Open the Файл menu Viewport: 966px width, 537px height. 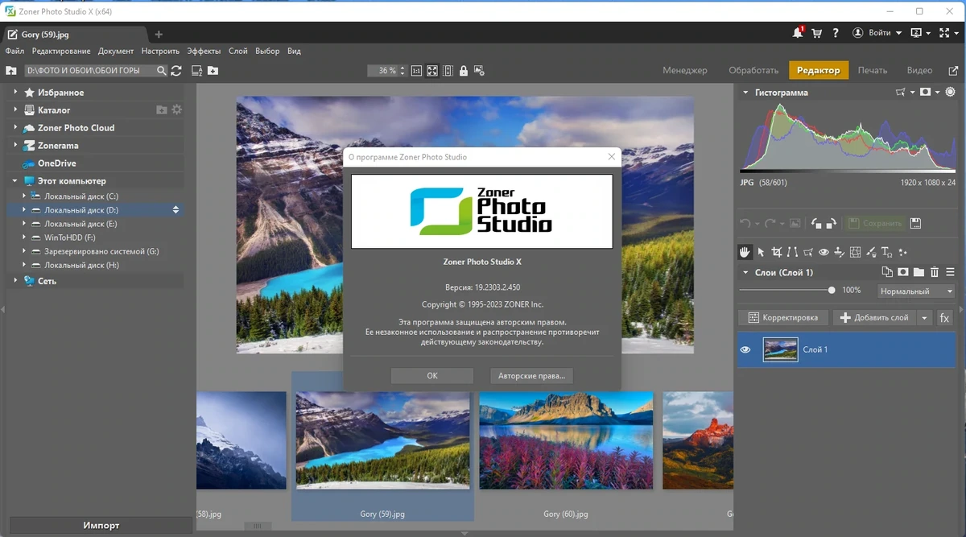pos(14,51)
